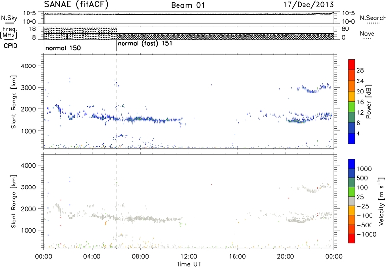Click the Nave legend label

pos(367,33)
